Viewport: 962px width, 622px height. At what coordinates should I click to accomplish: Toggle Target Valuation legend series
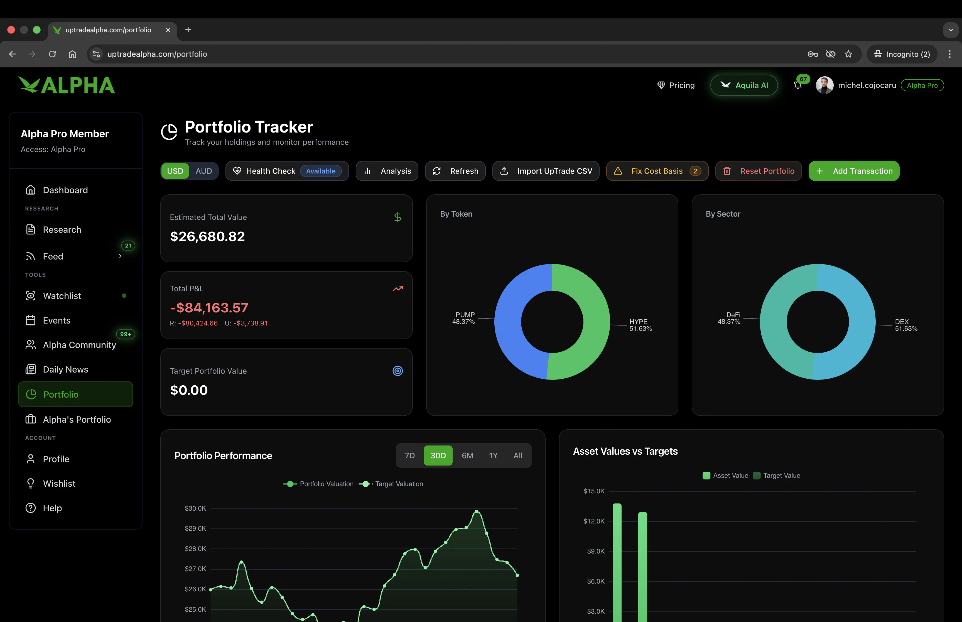point(391,484)
